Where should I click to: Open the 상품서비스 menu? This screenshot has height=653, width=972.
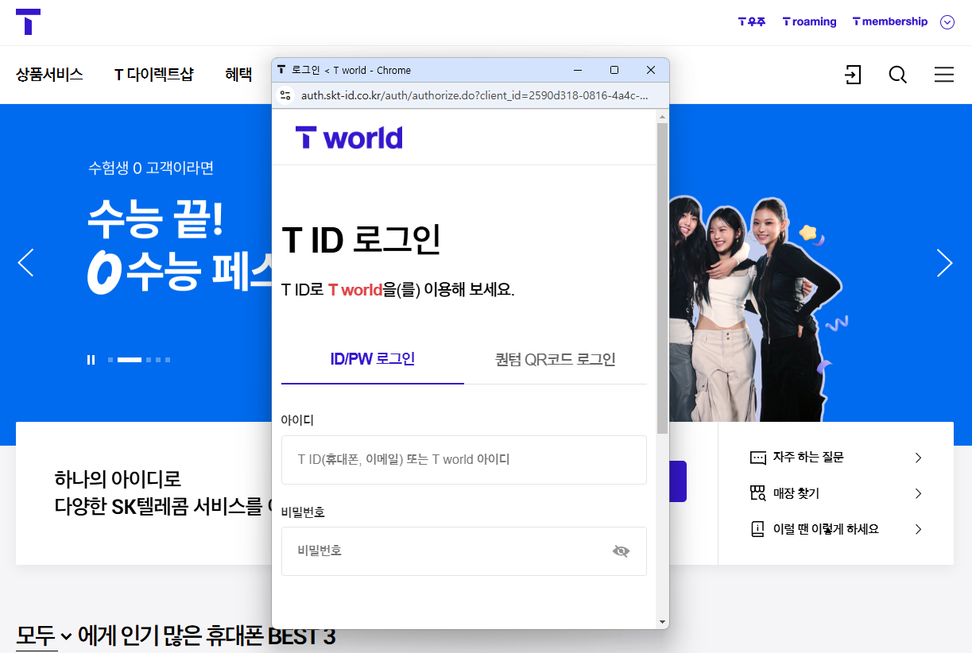pos(49,75)
